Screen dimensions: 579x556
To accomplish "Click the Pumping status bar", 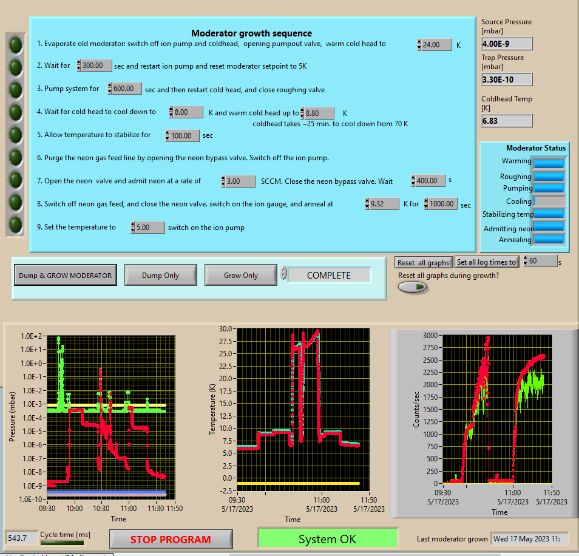I will point(549,188).
